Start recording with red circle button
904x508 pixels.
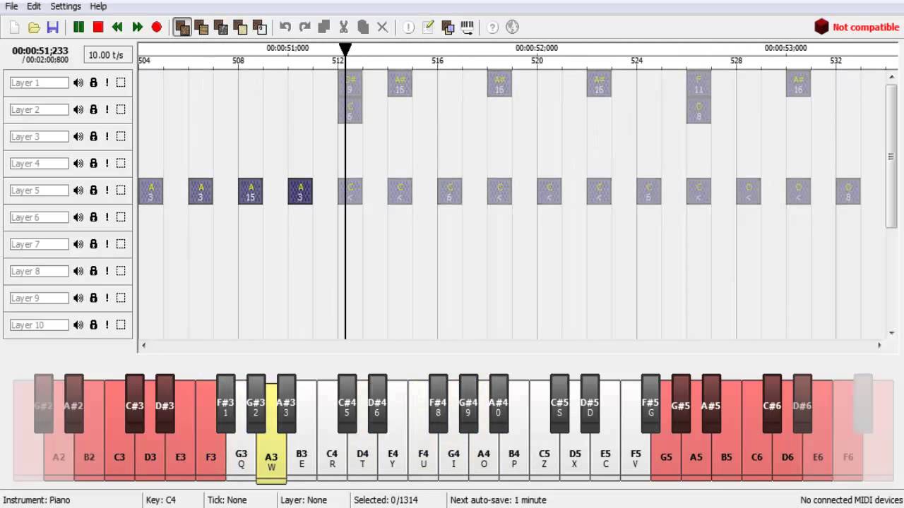tap(156, 28)
